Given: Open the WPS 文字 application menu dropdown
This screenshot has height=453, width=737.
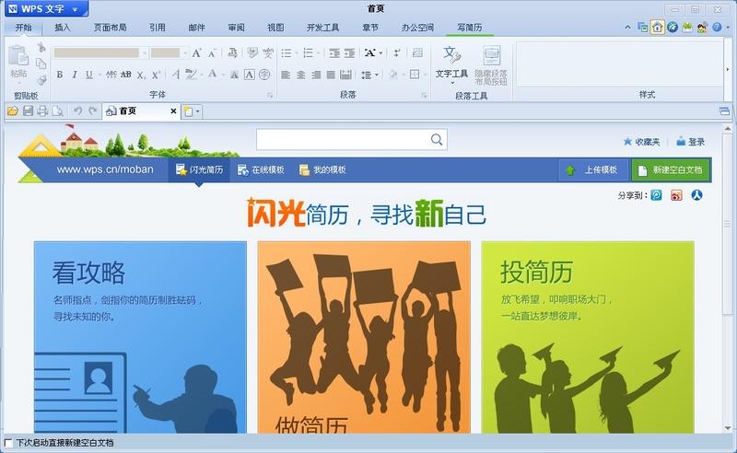Looking at the screenshot, I should 75,9.
